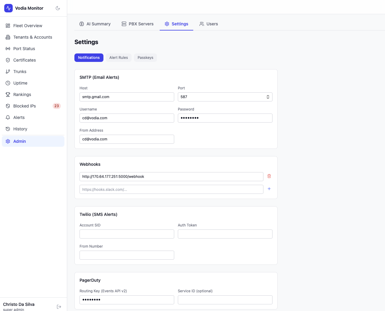This screenshot has height=311, width=385.
Task: Add a webhook with the plus icon
Action: pos(269,189)
